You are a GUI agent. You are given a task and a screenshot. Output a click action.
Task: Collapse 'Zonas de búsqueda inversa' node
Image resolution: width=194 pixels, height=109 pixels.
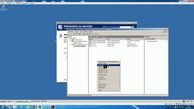coord(71,45)
